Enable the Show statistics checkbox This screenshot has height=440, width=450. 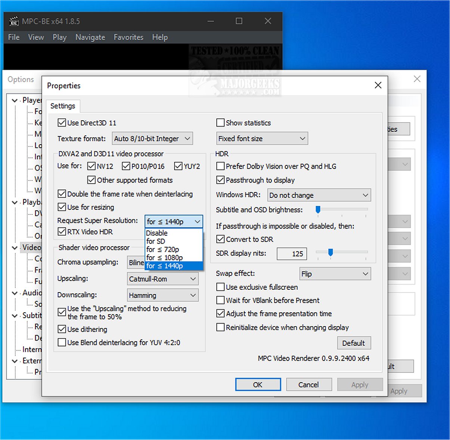pos(221,123)
